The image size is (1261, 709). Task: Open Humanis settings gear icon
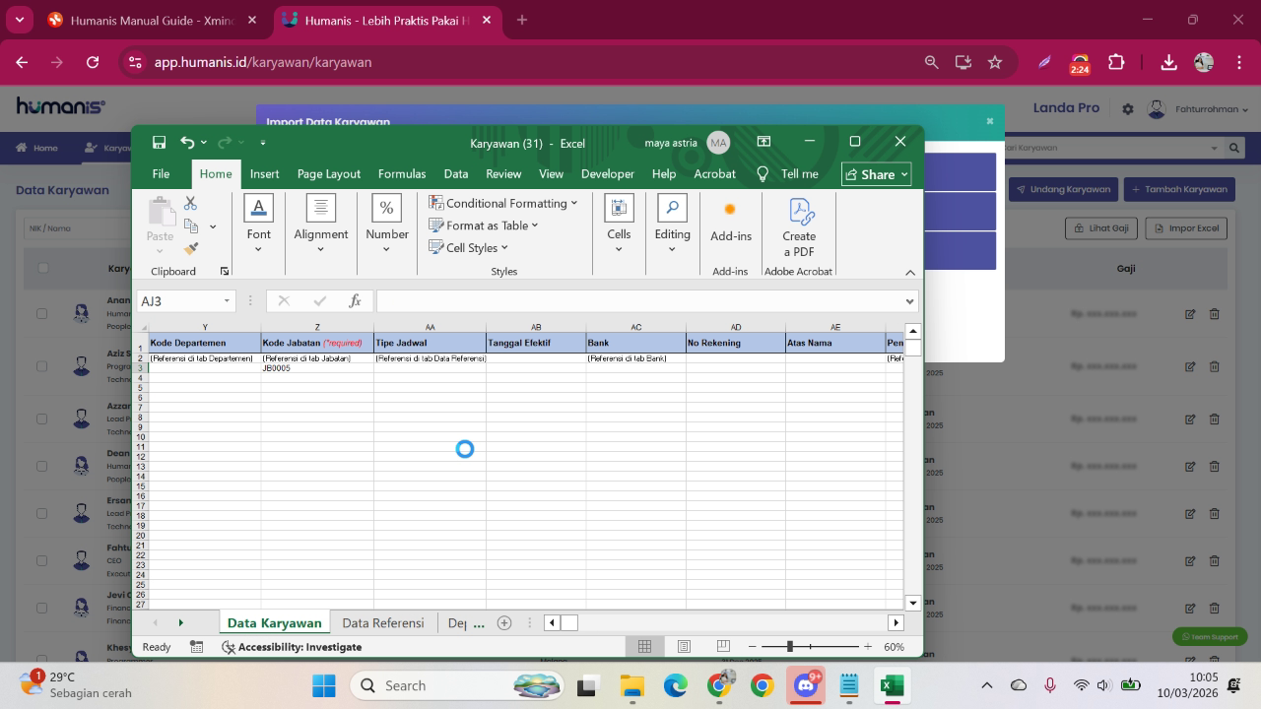pos(1128,109)
